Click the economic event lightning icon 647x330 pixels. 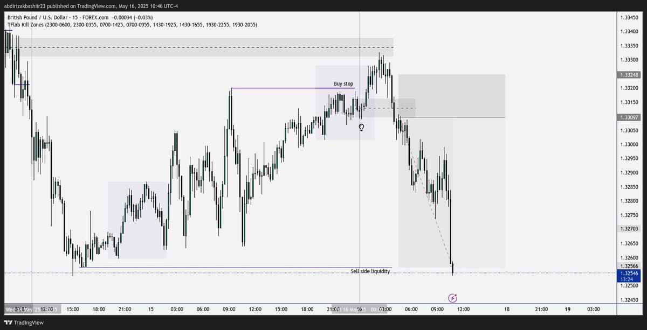point(453,297)
